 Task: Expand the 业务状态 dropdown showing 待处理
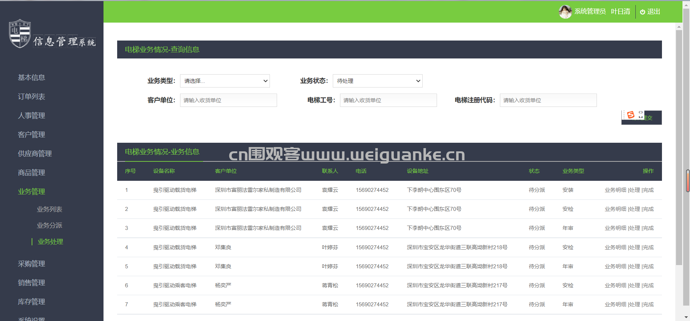coord(377,81)
